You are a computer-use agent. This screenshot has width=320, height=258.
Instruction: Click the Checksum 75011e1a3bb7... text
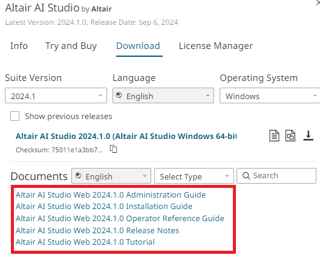(x=59, y=150)
